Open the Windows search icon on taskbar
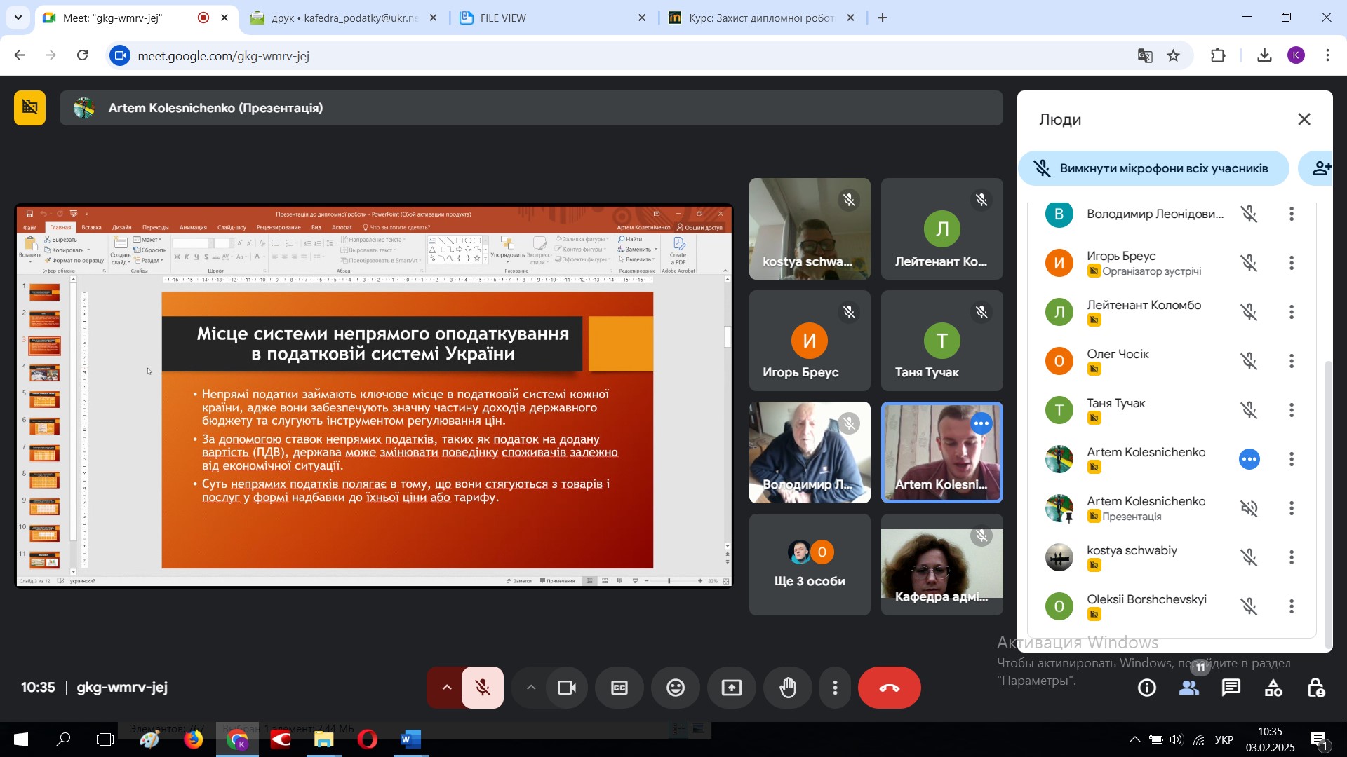The width and height of the screenshot is (1347, 757). 63,739
